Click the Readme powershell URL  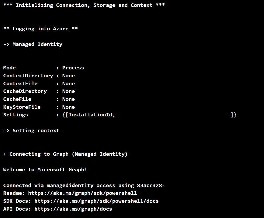(83, 193)
